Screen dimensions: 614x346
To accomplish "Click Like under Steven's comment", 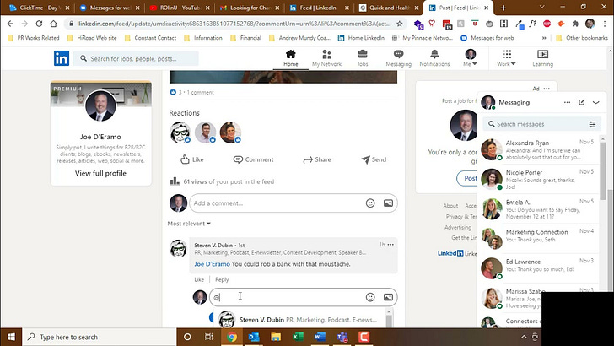I will coord(199,279).
